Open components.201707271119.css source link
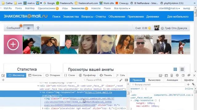Viewport: 197px width, 110px height. pos(173,95)
